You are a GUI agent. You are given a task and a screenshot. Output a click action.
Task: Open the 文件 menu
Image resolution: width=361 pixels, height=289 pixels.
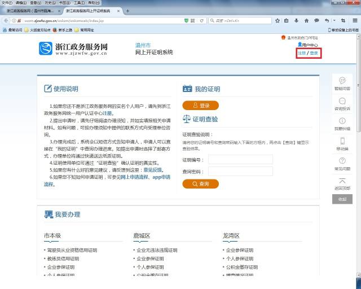click(7, 2)
